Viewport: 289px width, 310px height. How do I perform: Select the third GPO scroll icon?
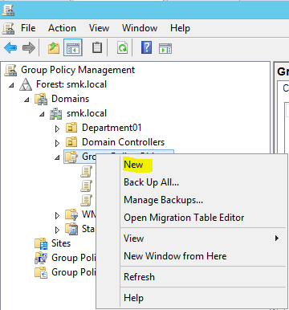pos(86,200)
